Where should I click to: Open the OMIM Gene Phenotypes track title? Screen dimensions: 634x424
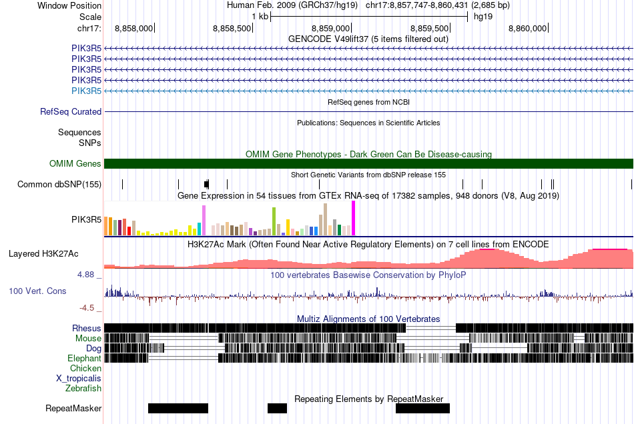point(368,154)
